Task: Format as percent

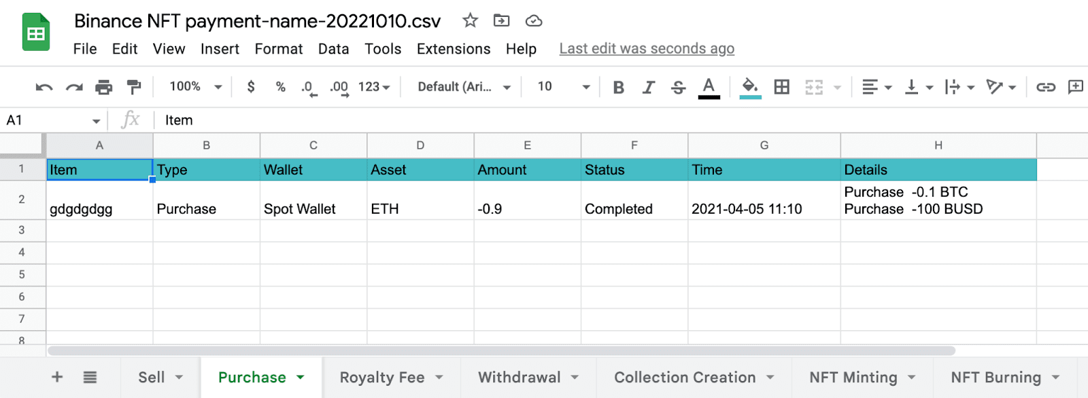Action: click(x=280, y=87)
